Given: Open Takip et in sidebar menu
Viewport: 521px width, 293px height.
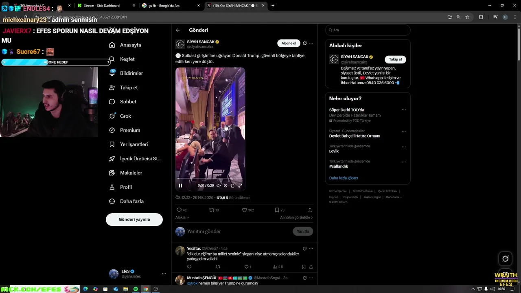Looking at the screenshot, I should point(123,87).
